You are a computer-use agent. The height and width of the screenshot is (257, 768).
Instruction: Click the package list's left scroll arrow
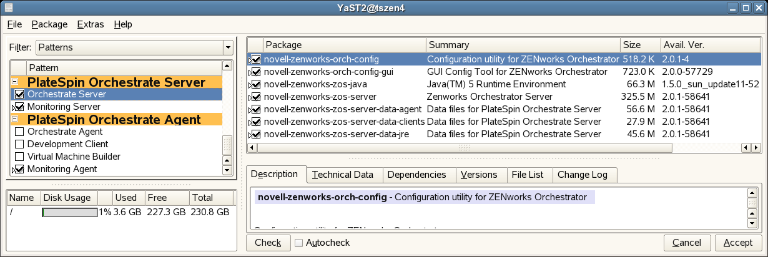252,147
